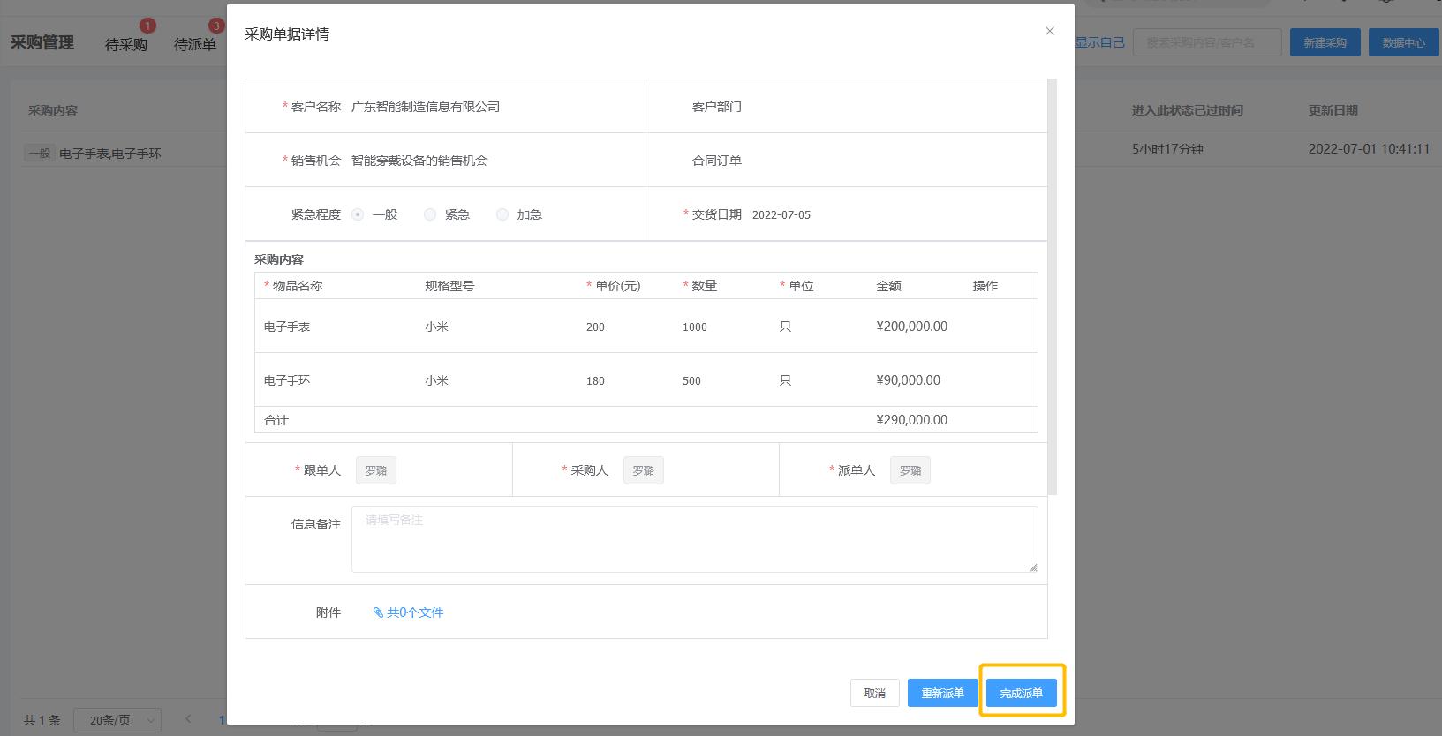
Task: Click the quantity 500 cell
Action: [691, 380]
